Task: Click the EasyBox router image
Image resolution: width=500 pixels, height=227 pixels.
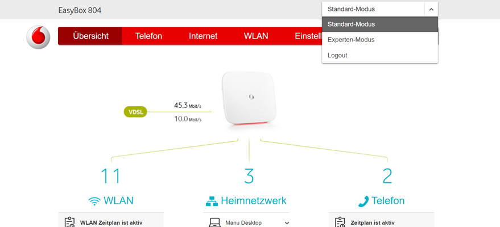Action: 249,101
